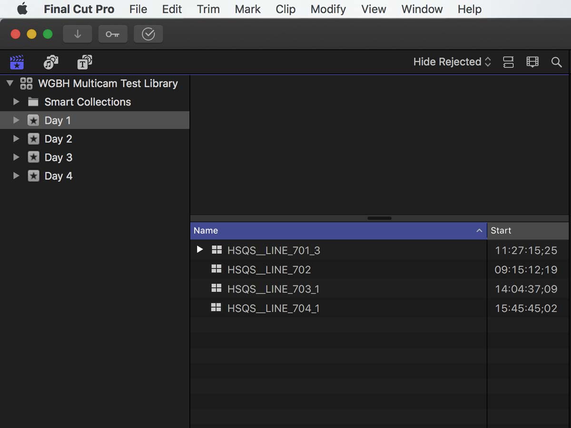Click the empty filmstrip preview area
This screenshot has width=571, height=428.
[x=379, y=145]
